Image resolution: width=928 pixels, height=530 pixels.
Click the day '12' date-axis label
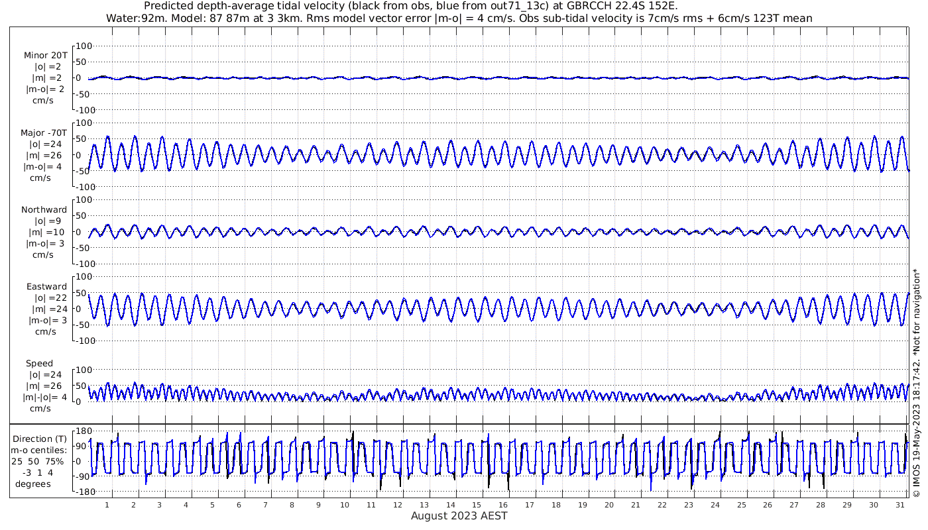click(x=398, y=505)
